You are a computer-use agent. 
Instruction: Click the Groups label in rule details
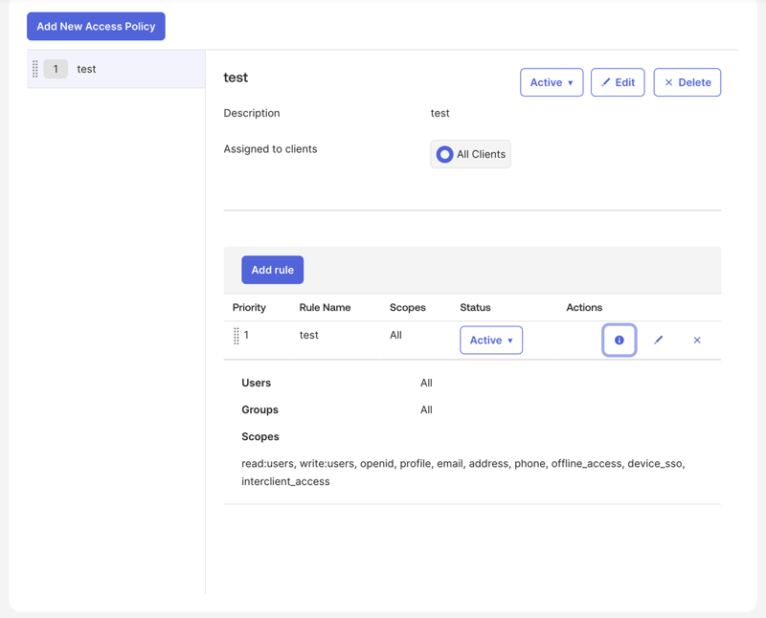coord(259,409)
